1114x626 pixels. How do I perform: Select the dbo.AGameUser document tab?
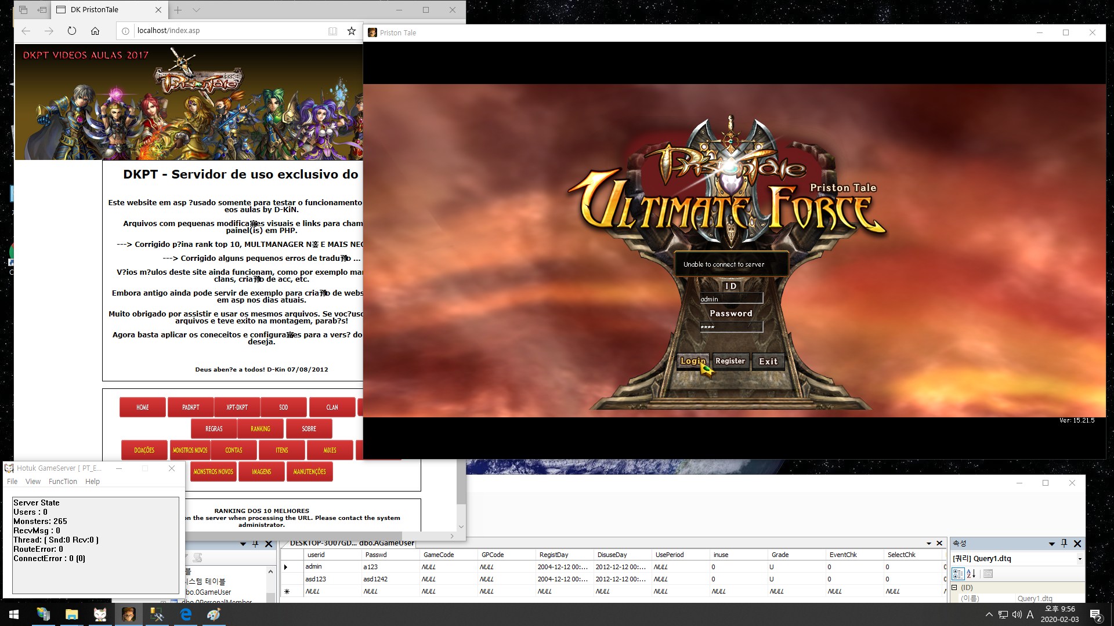352,543
